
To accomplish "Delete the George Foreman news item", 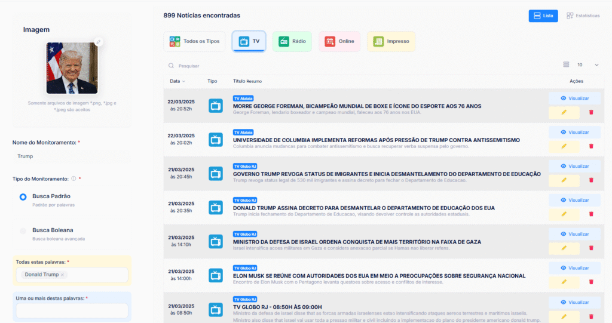I will click(x=591, y=112).
